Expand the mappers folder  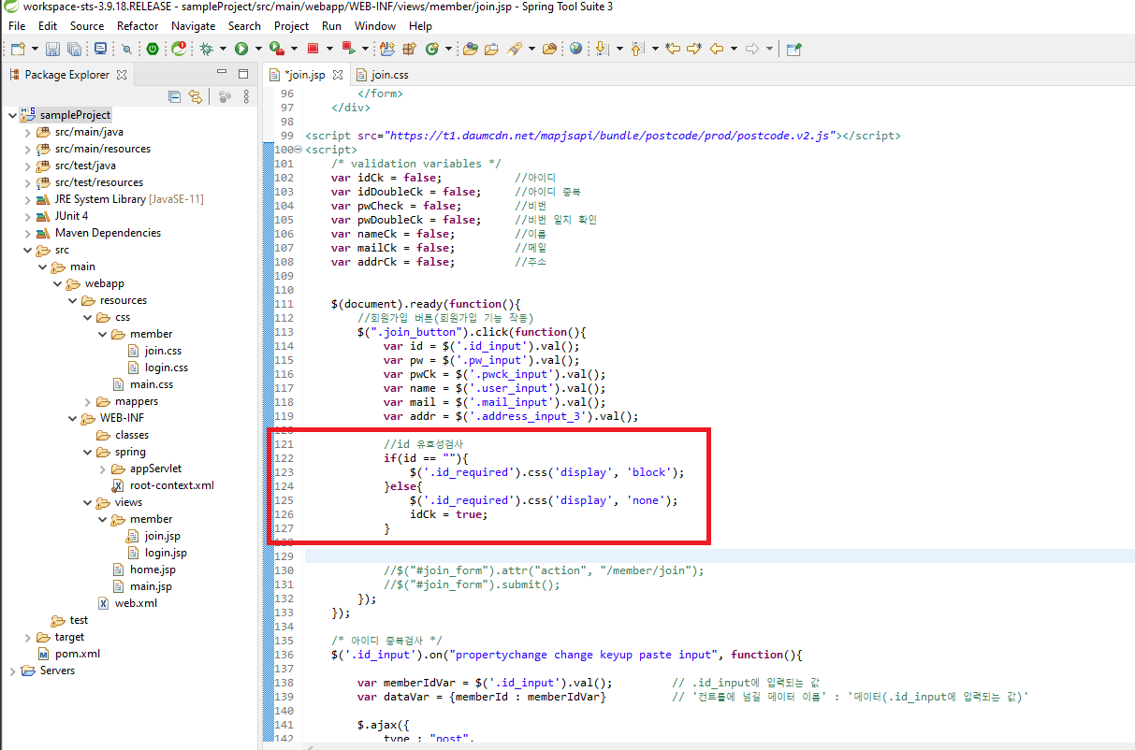[x=87, y=401]
